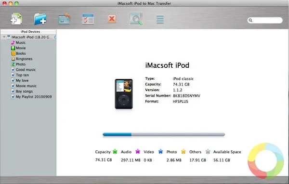Click the iPod classic type value
The width and height of the screenshot is (289, 184).
pyautogui.click(x=183, y=79)
